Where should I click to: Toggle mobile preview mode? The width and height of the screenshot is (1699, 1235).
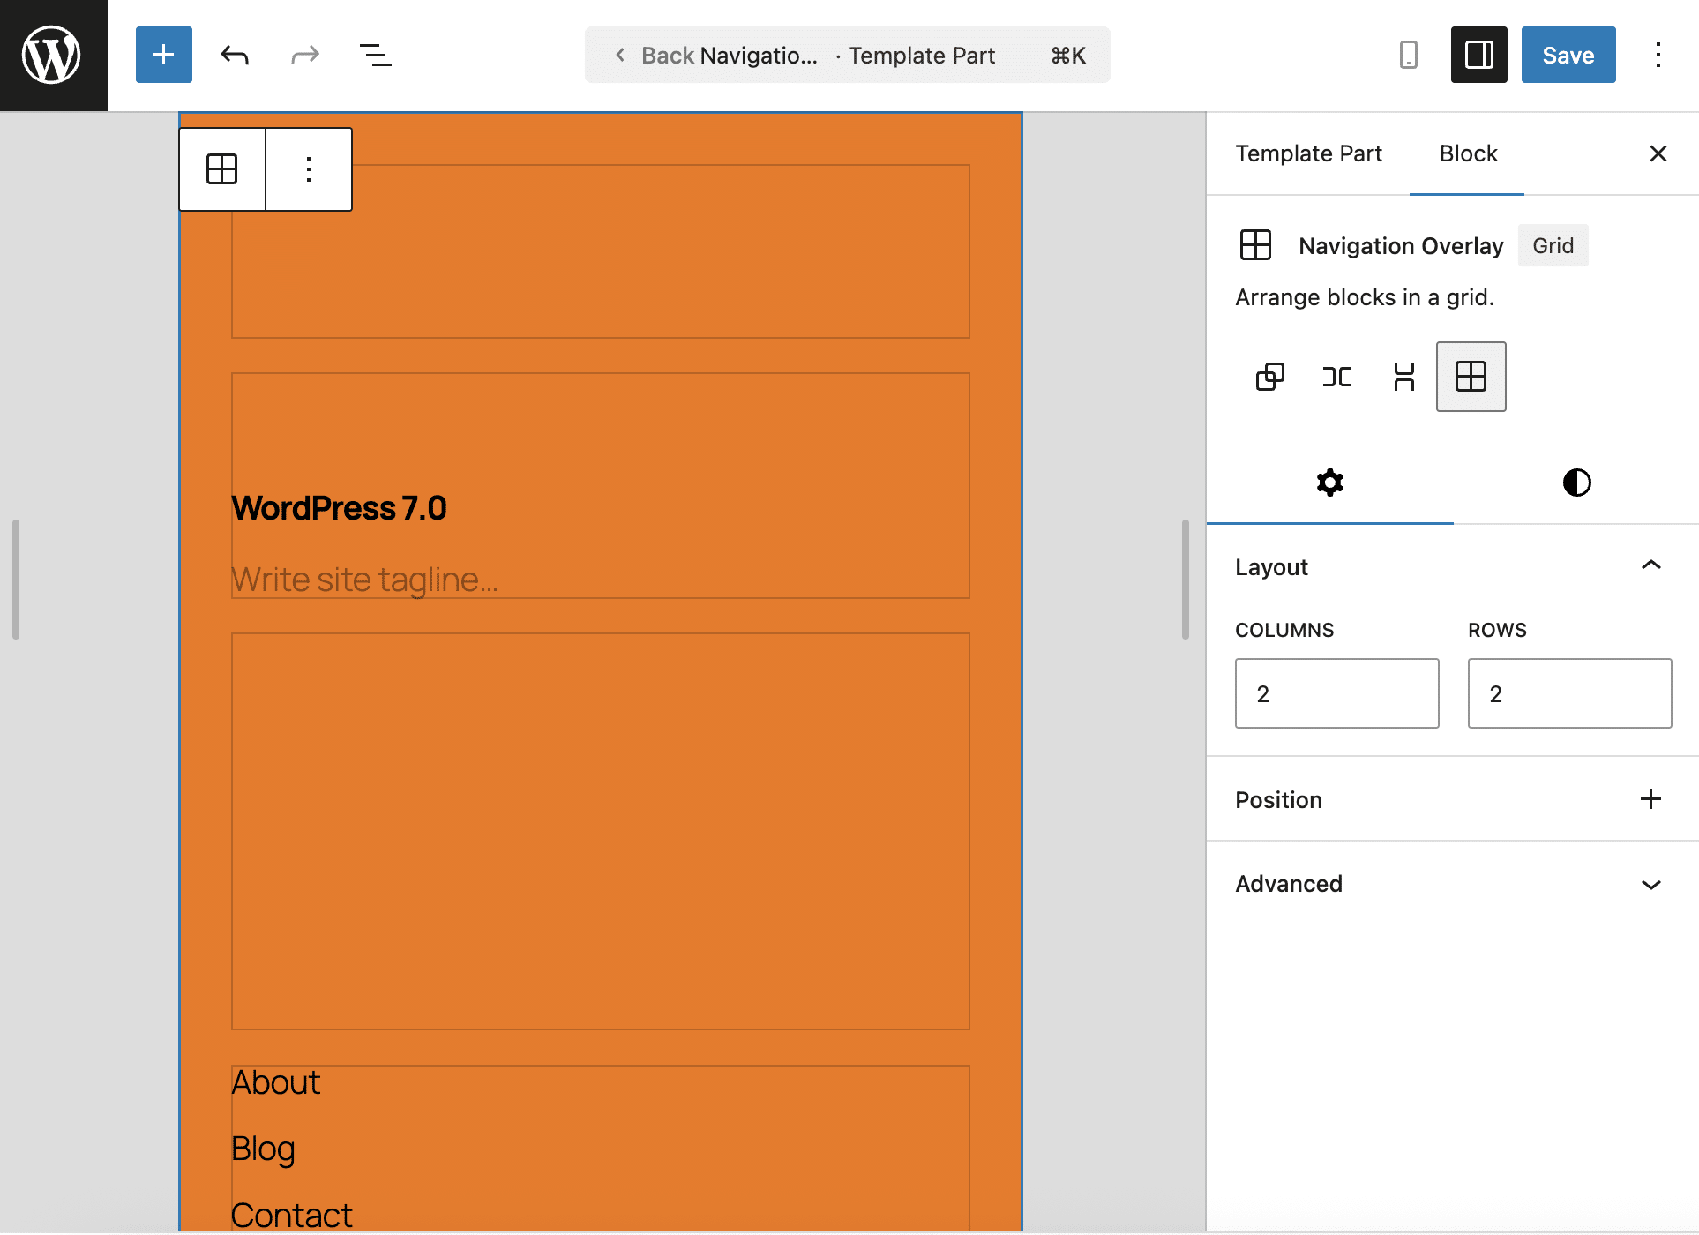pos(1408,55)
